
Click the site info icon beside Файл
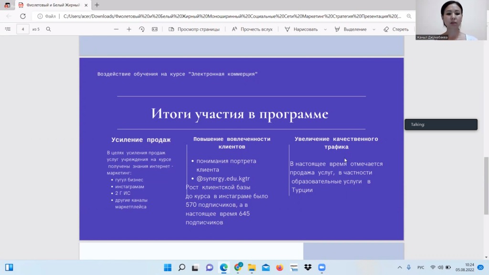point(40,16)
